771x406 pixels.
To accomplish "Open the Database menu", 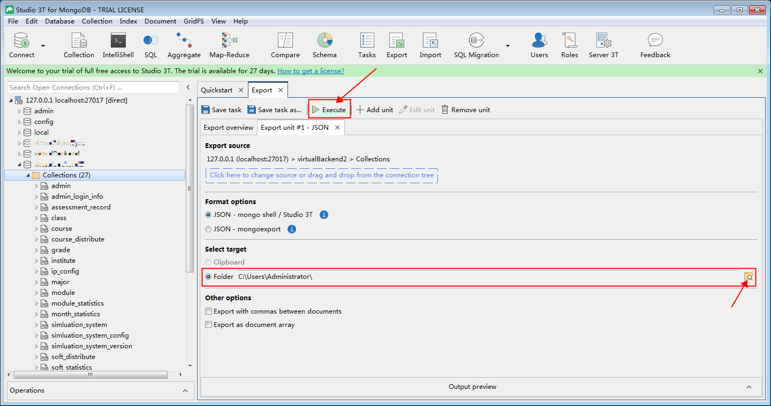I will pyautogui.click(x=59, y=21).
